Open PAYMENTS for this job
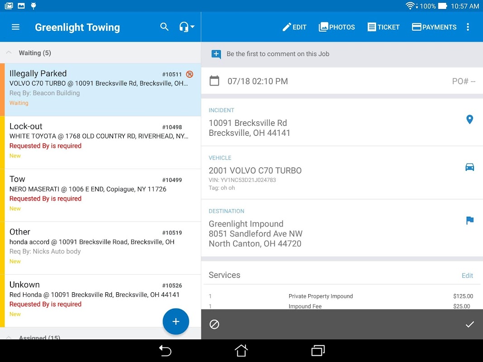 click(x=434, y=27)
